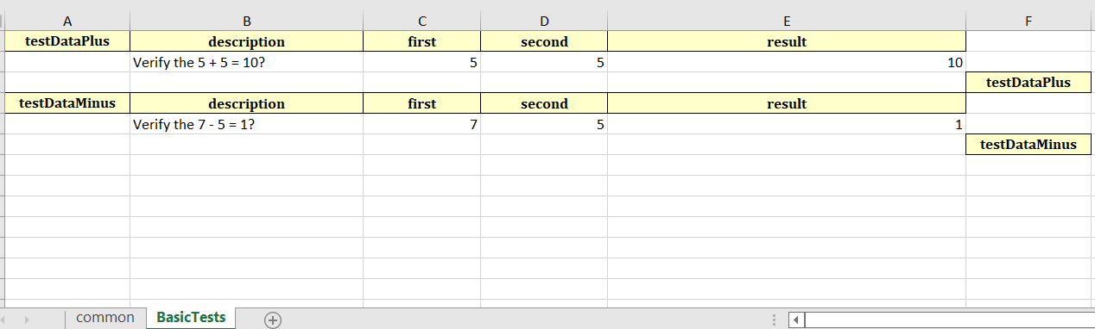The height and width of the screenshot is (329, 1095).
Task: Click testDataPlus cell in column F
Action: [1028, 83]
